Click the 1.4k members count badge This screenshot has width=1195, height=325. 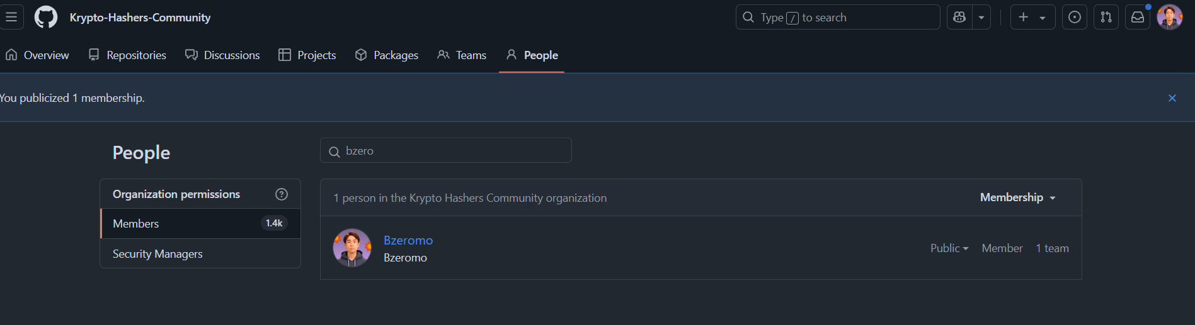(x=274, y=223)
